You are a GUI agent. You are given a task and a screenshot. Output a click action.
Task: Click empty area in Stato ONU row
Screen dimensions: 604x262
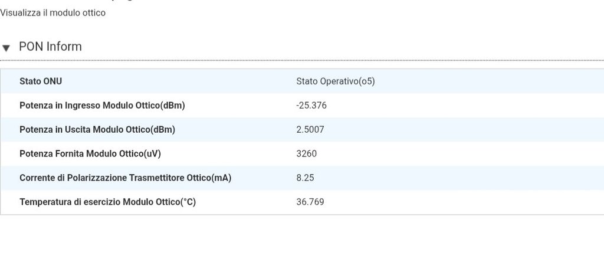pos(489,81)
